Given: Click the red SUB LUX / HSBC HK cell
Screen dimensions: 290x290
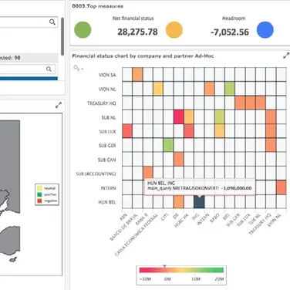Looking at the screenshot, I should [x=189, y=131].
